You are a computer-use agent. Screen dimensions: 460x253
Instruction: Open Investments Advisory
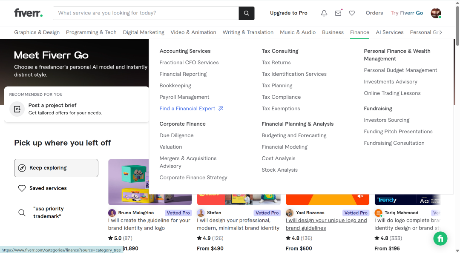pyautogui.click(x=391, y=82)
